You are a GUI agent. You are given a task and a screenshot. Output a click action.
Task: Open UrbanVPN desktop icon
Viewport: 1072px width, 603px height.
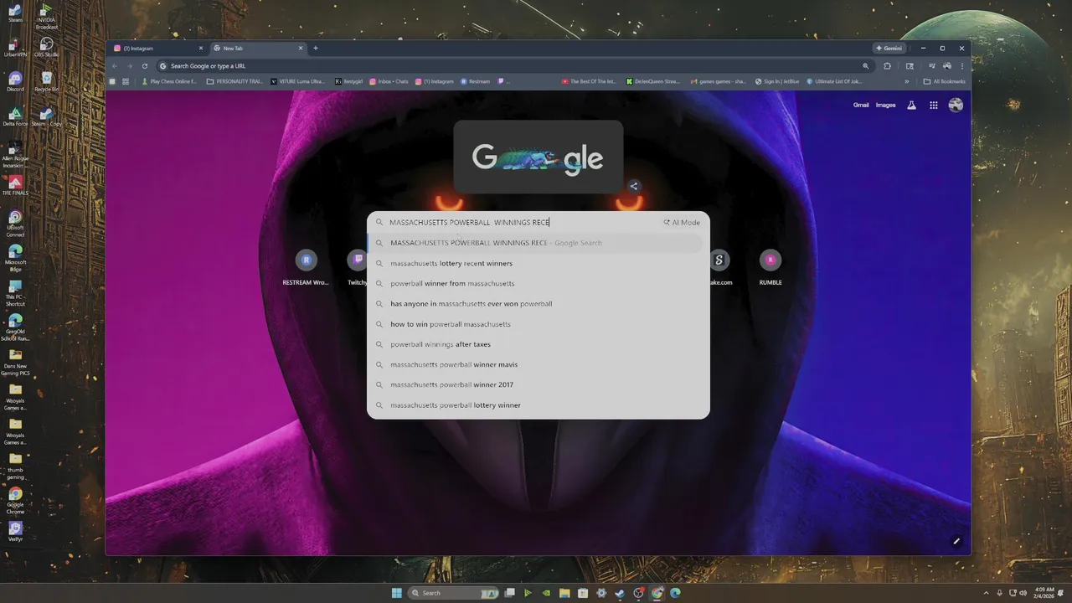coord(15,48)
